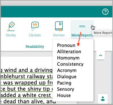
Task: Choose the Consistency report
Action: [x=70, y=64]
